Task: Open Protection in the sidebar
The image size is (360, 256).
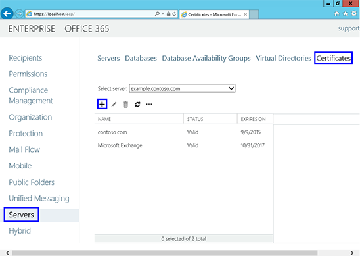Action: coord(26,134)
